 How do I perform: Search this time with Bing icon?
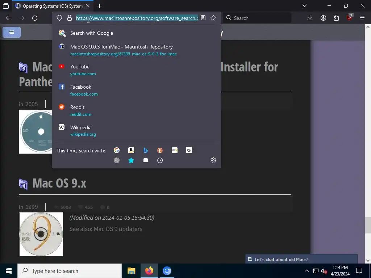tap(146, 150)
